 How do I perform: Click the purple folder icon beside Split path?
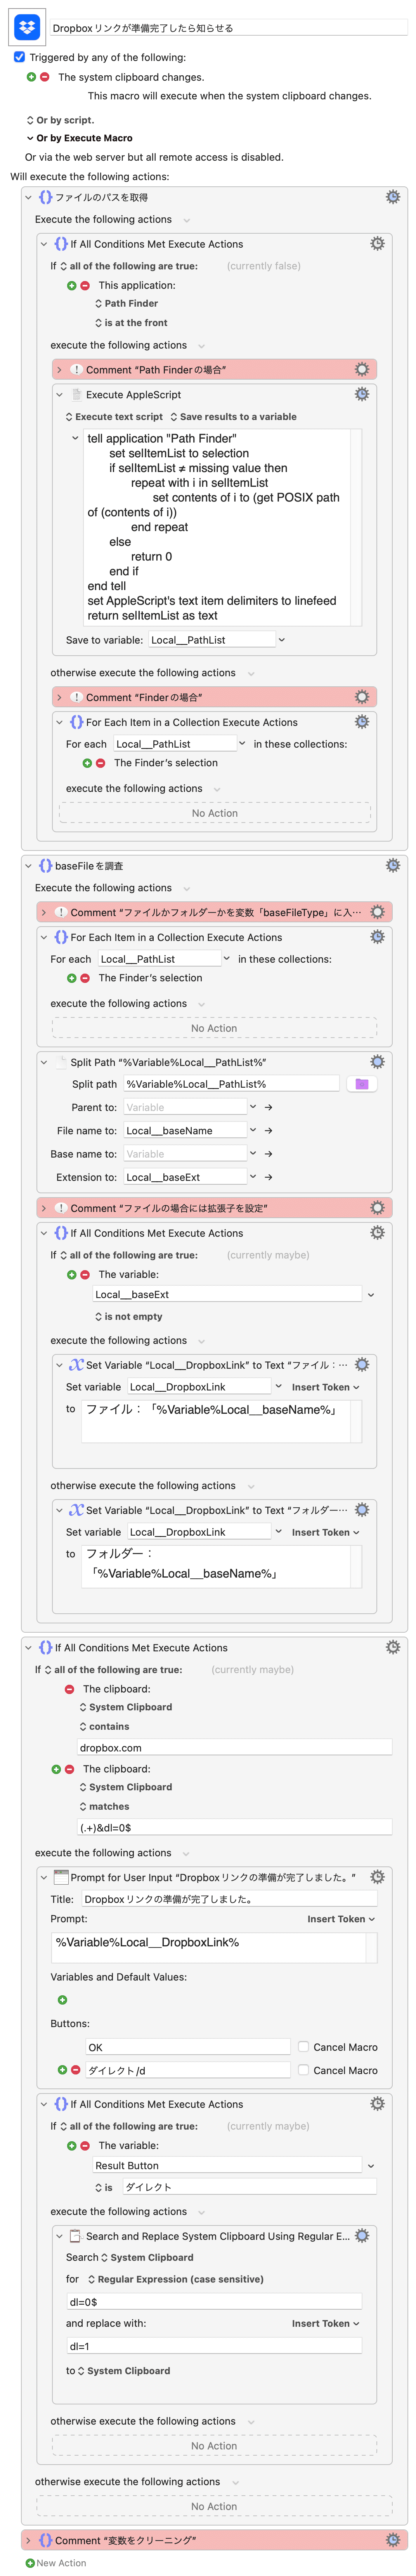[x=362, y=1084]
